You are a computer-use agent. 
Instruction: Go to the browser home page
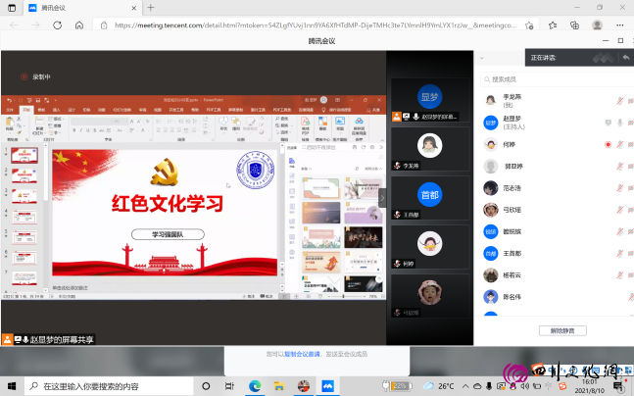click(79, 26)
